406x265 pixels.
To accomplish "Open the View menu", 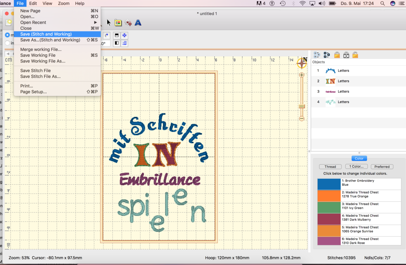I will (47, 3).
